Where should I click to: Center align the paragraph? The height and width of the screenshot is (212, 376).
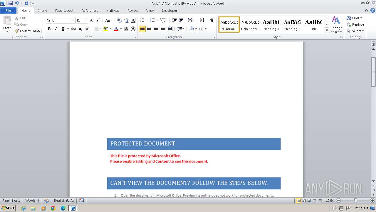pos(149,29)
